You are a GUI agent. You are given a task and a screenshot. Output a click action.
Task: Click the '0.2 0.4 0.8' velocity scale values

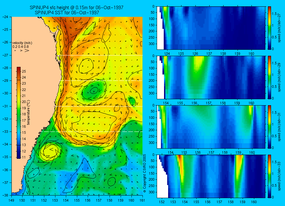[x=21, y=47]
